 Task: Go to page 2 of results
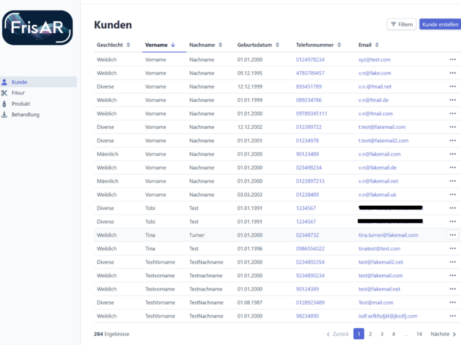click(x=371, y=334)
